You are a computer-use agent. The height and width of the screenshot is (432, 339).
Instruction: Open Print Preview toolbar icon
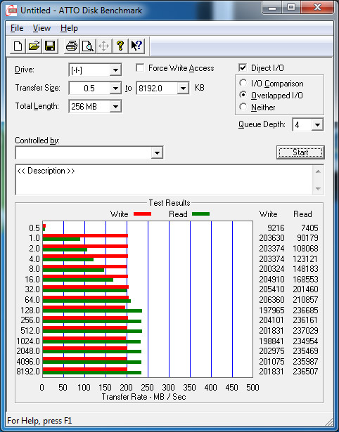point(88,46)
